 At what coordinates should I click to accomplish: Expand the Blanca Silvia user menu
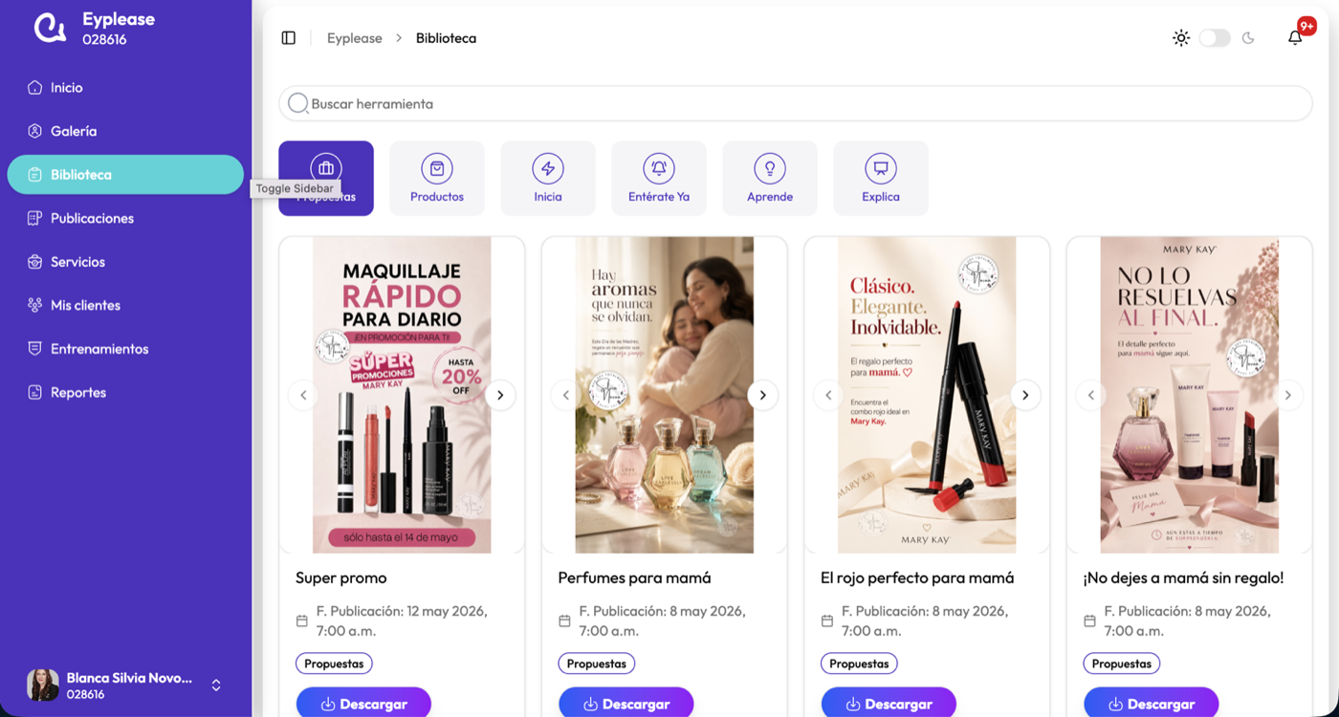coord(216,685)
